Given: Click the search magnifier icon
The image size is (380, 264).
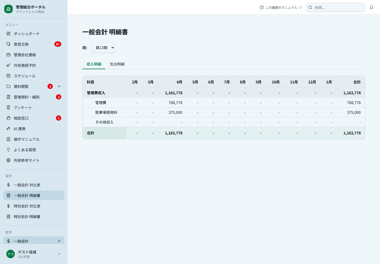Looking at the screenshot, I should [x=311, y=7].
